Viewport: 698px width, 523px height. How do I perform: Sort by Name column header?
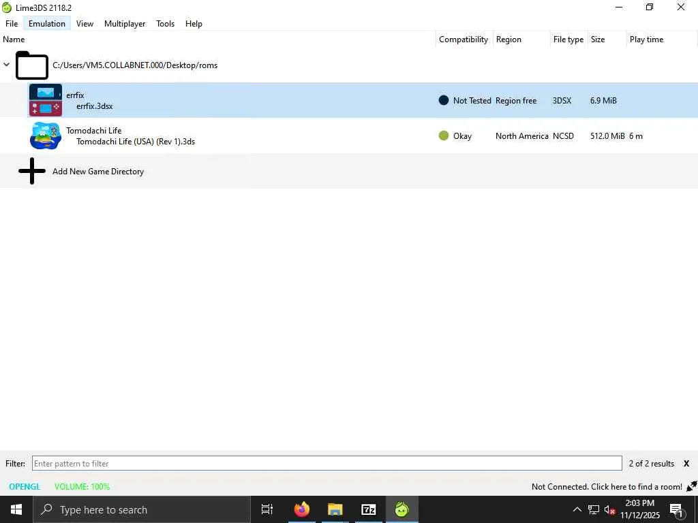click(x=14, y=39)
